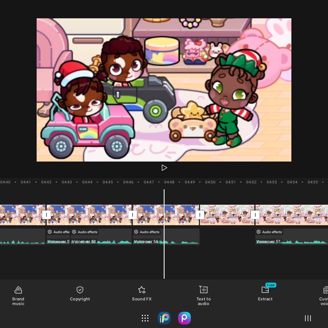This screenshot has height=328, width=328.
Task: Open the Brand music tool
Action: point(18,296)
